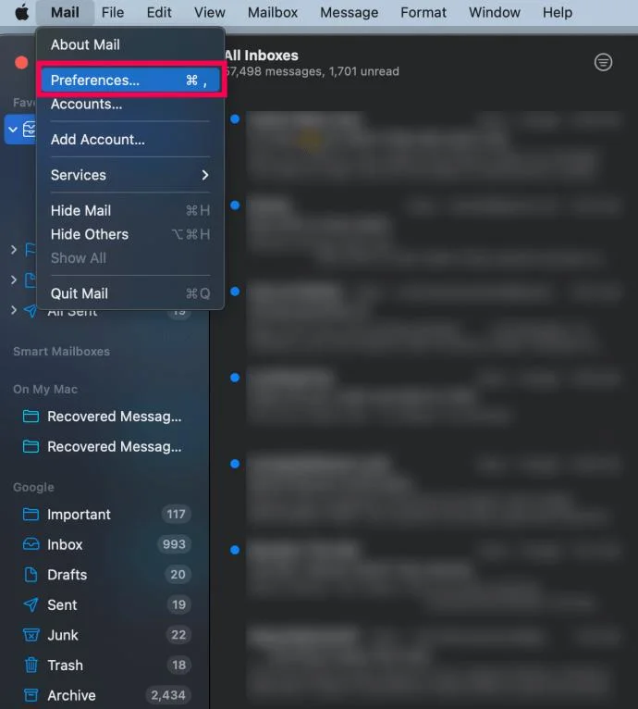Open the Message menu
Image resolution: width=638 pixels, height=709 pixels.
[x=350, y=12]
